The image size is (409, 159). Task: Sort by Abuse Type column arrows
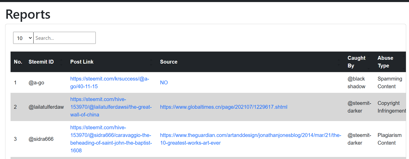[x=404, y=62]
